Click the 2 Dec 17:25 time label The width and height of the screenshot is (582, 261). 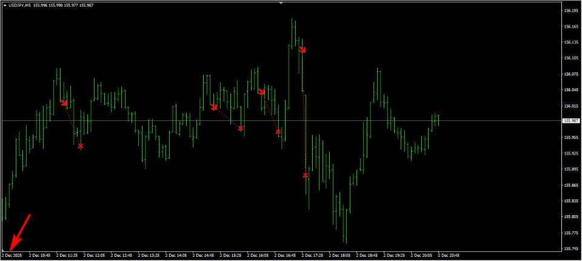313,255
